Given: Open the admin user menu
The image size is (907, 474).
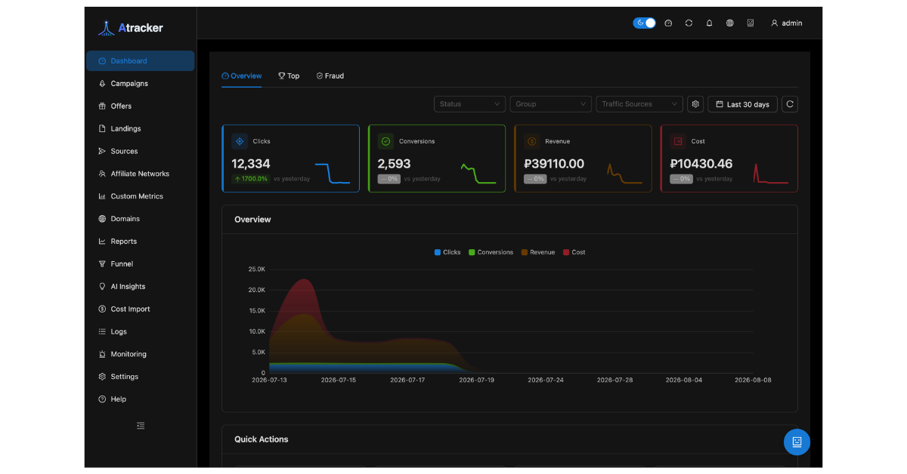Looking at the screenshot, I should (786, 23).
